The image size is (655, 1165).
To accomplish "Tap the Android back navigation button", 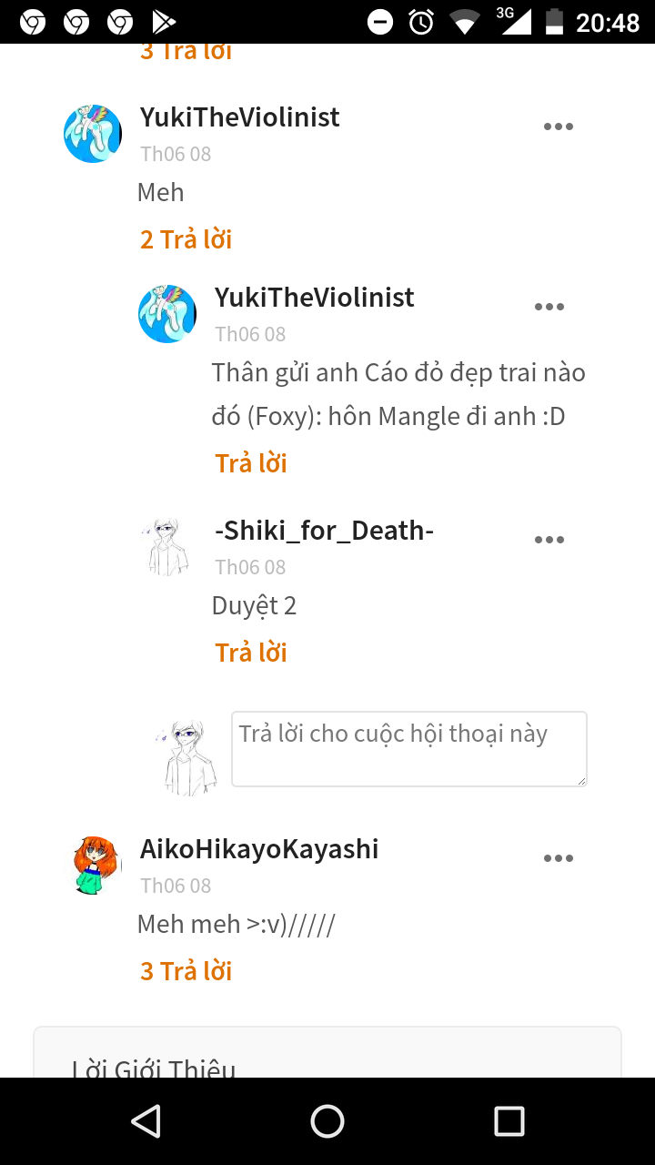I will pos(146,1121).
